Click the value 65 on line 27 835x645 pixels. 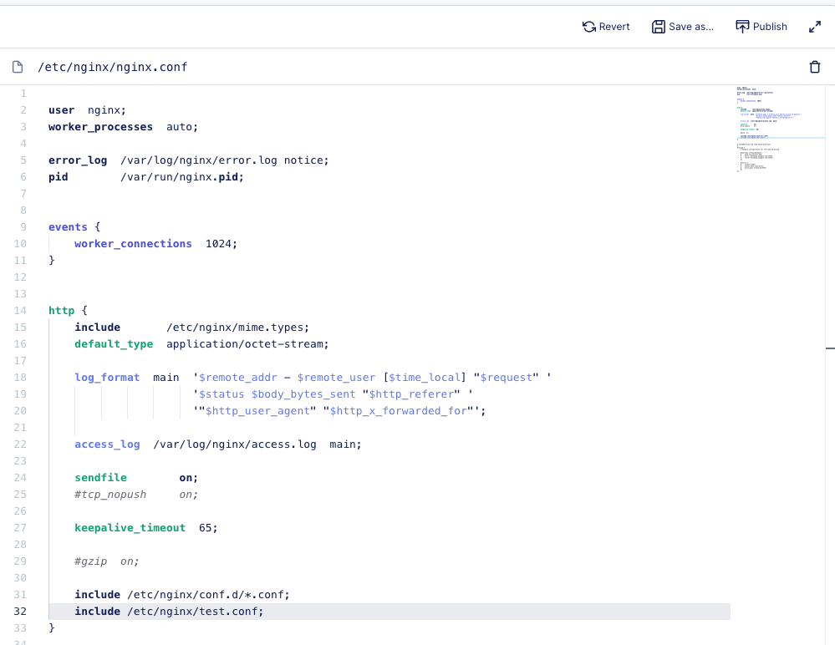(205, 528)
